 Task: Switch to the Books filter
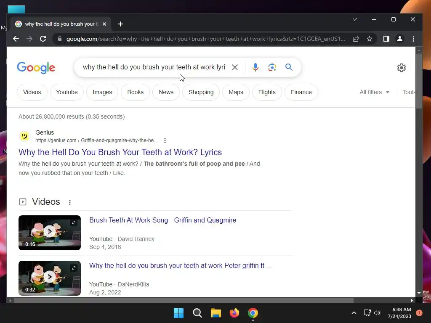click(135, 92)
